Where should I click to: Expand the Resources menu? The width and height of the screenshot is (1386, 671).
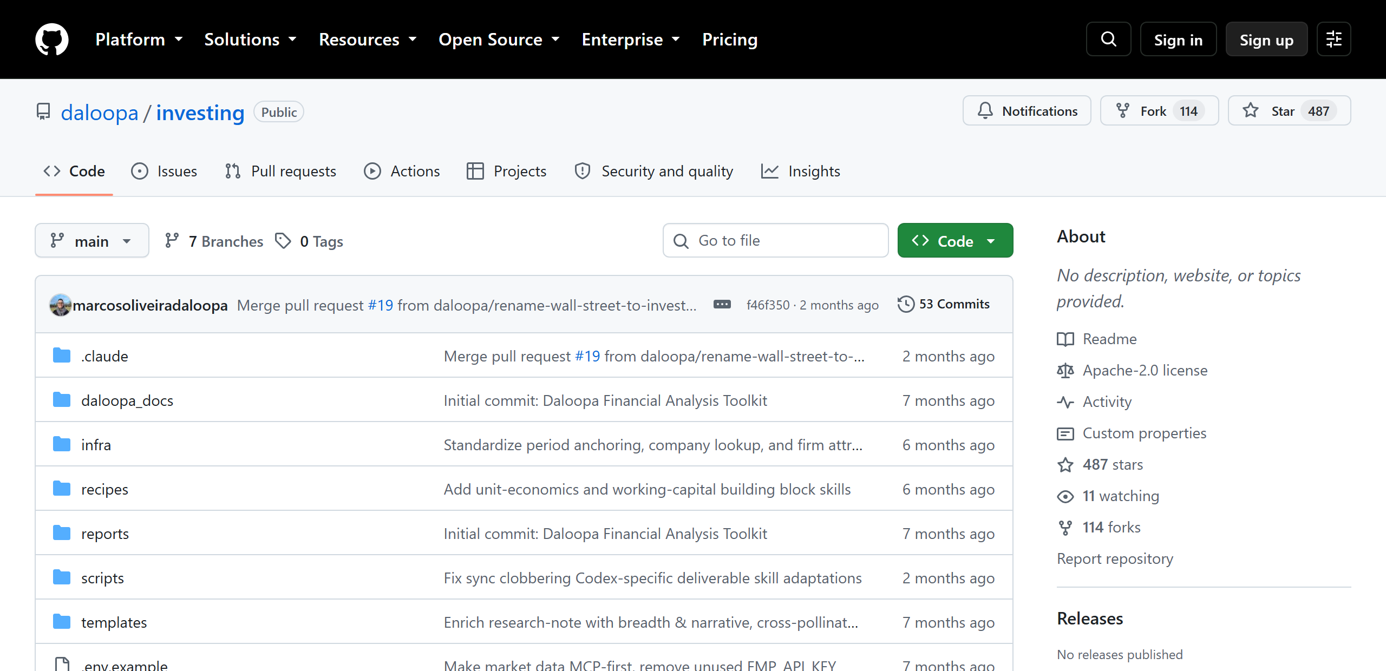point(368,39)
